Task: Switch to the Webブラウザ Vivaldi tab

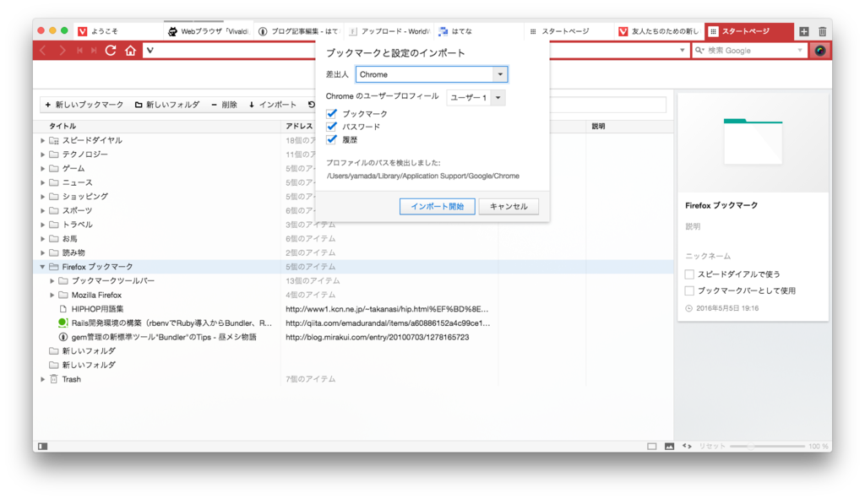Action: coord(209,31)
